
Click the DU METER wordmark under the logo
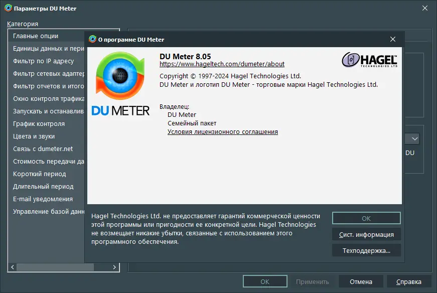point(120,111)
